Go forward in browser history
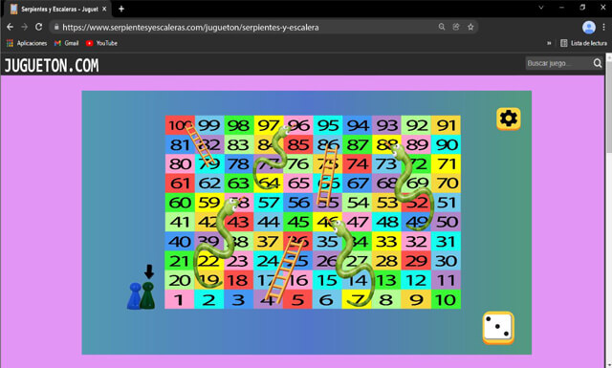The image size is (612, 368). tap(24, 27)
